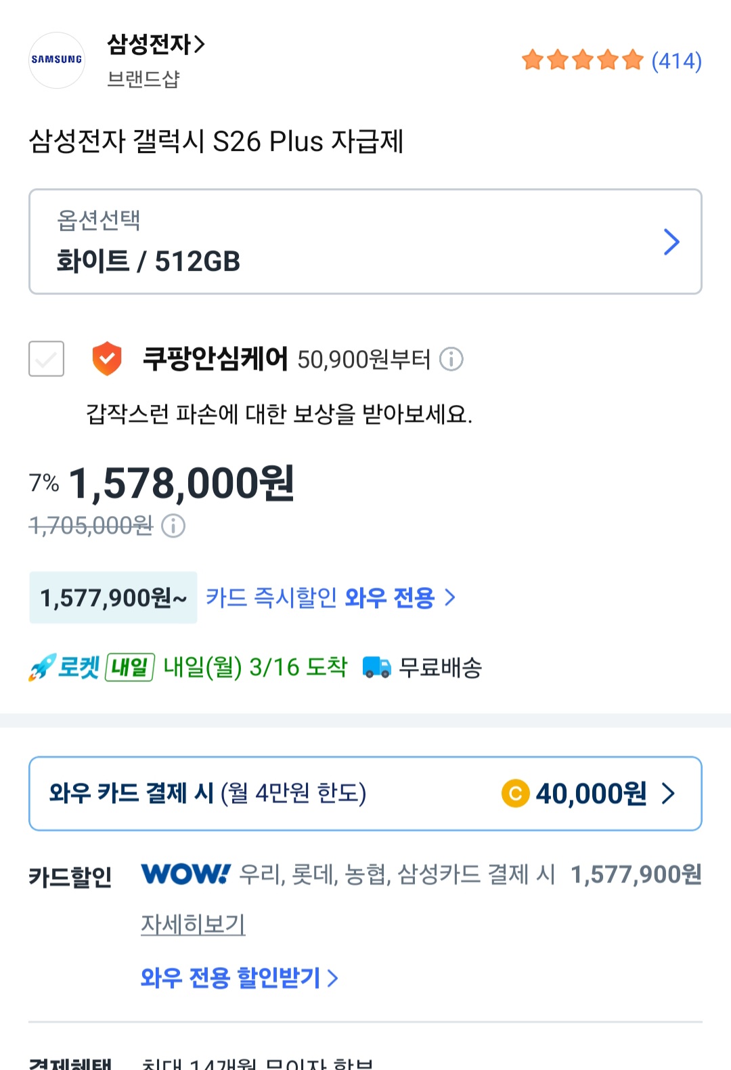View the (414) reviews count
The height and width of the screenshot is (1070, 731).
click(676, 61)
